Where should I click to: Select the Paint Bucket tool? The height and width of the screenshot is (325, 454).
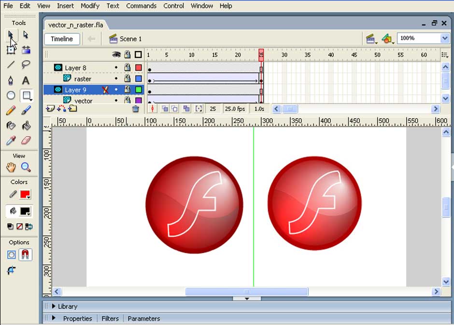coord(26,125)
